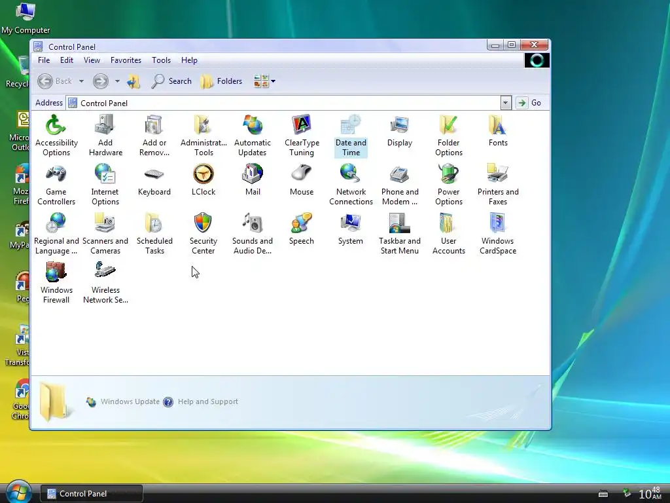This screenshot has height=503, width=670.
Task: Select Taskbar and Start Menu icon
Action: tap(400, 234)
